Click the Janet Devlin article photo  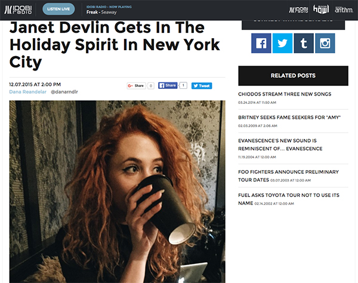(117, 192)
